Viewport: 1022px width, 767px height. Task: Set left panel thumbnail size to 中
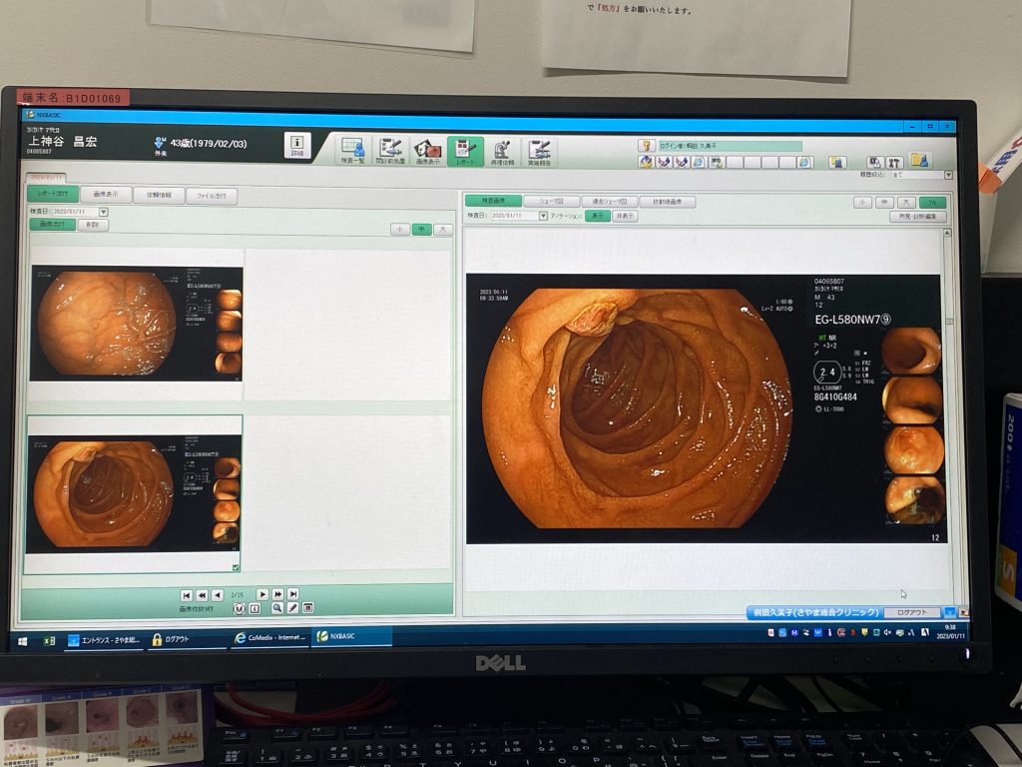(422, 229)
